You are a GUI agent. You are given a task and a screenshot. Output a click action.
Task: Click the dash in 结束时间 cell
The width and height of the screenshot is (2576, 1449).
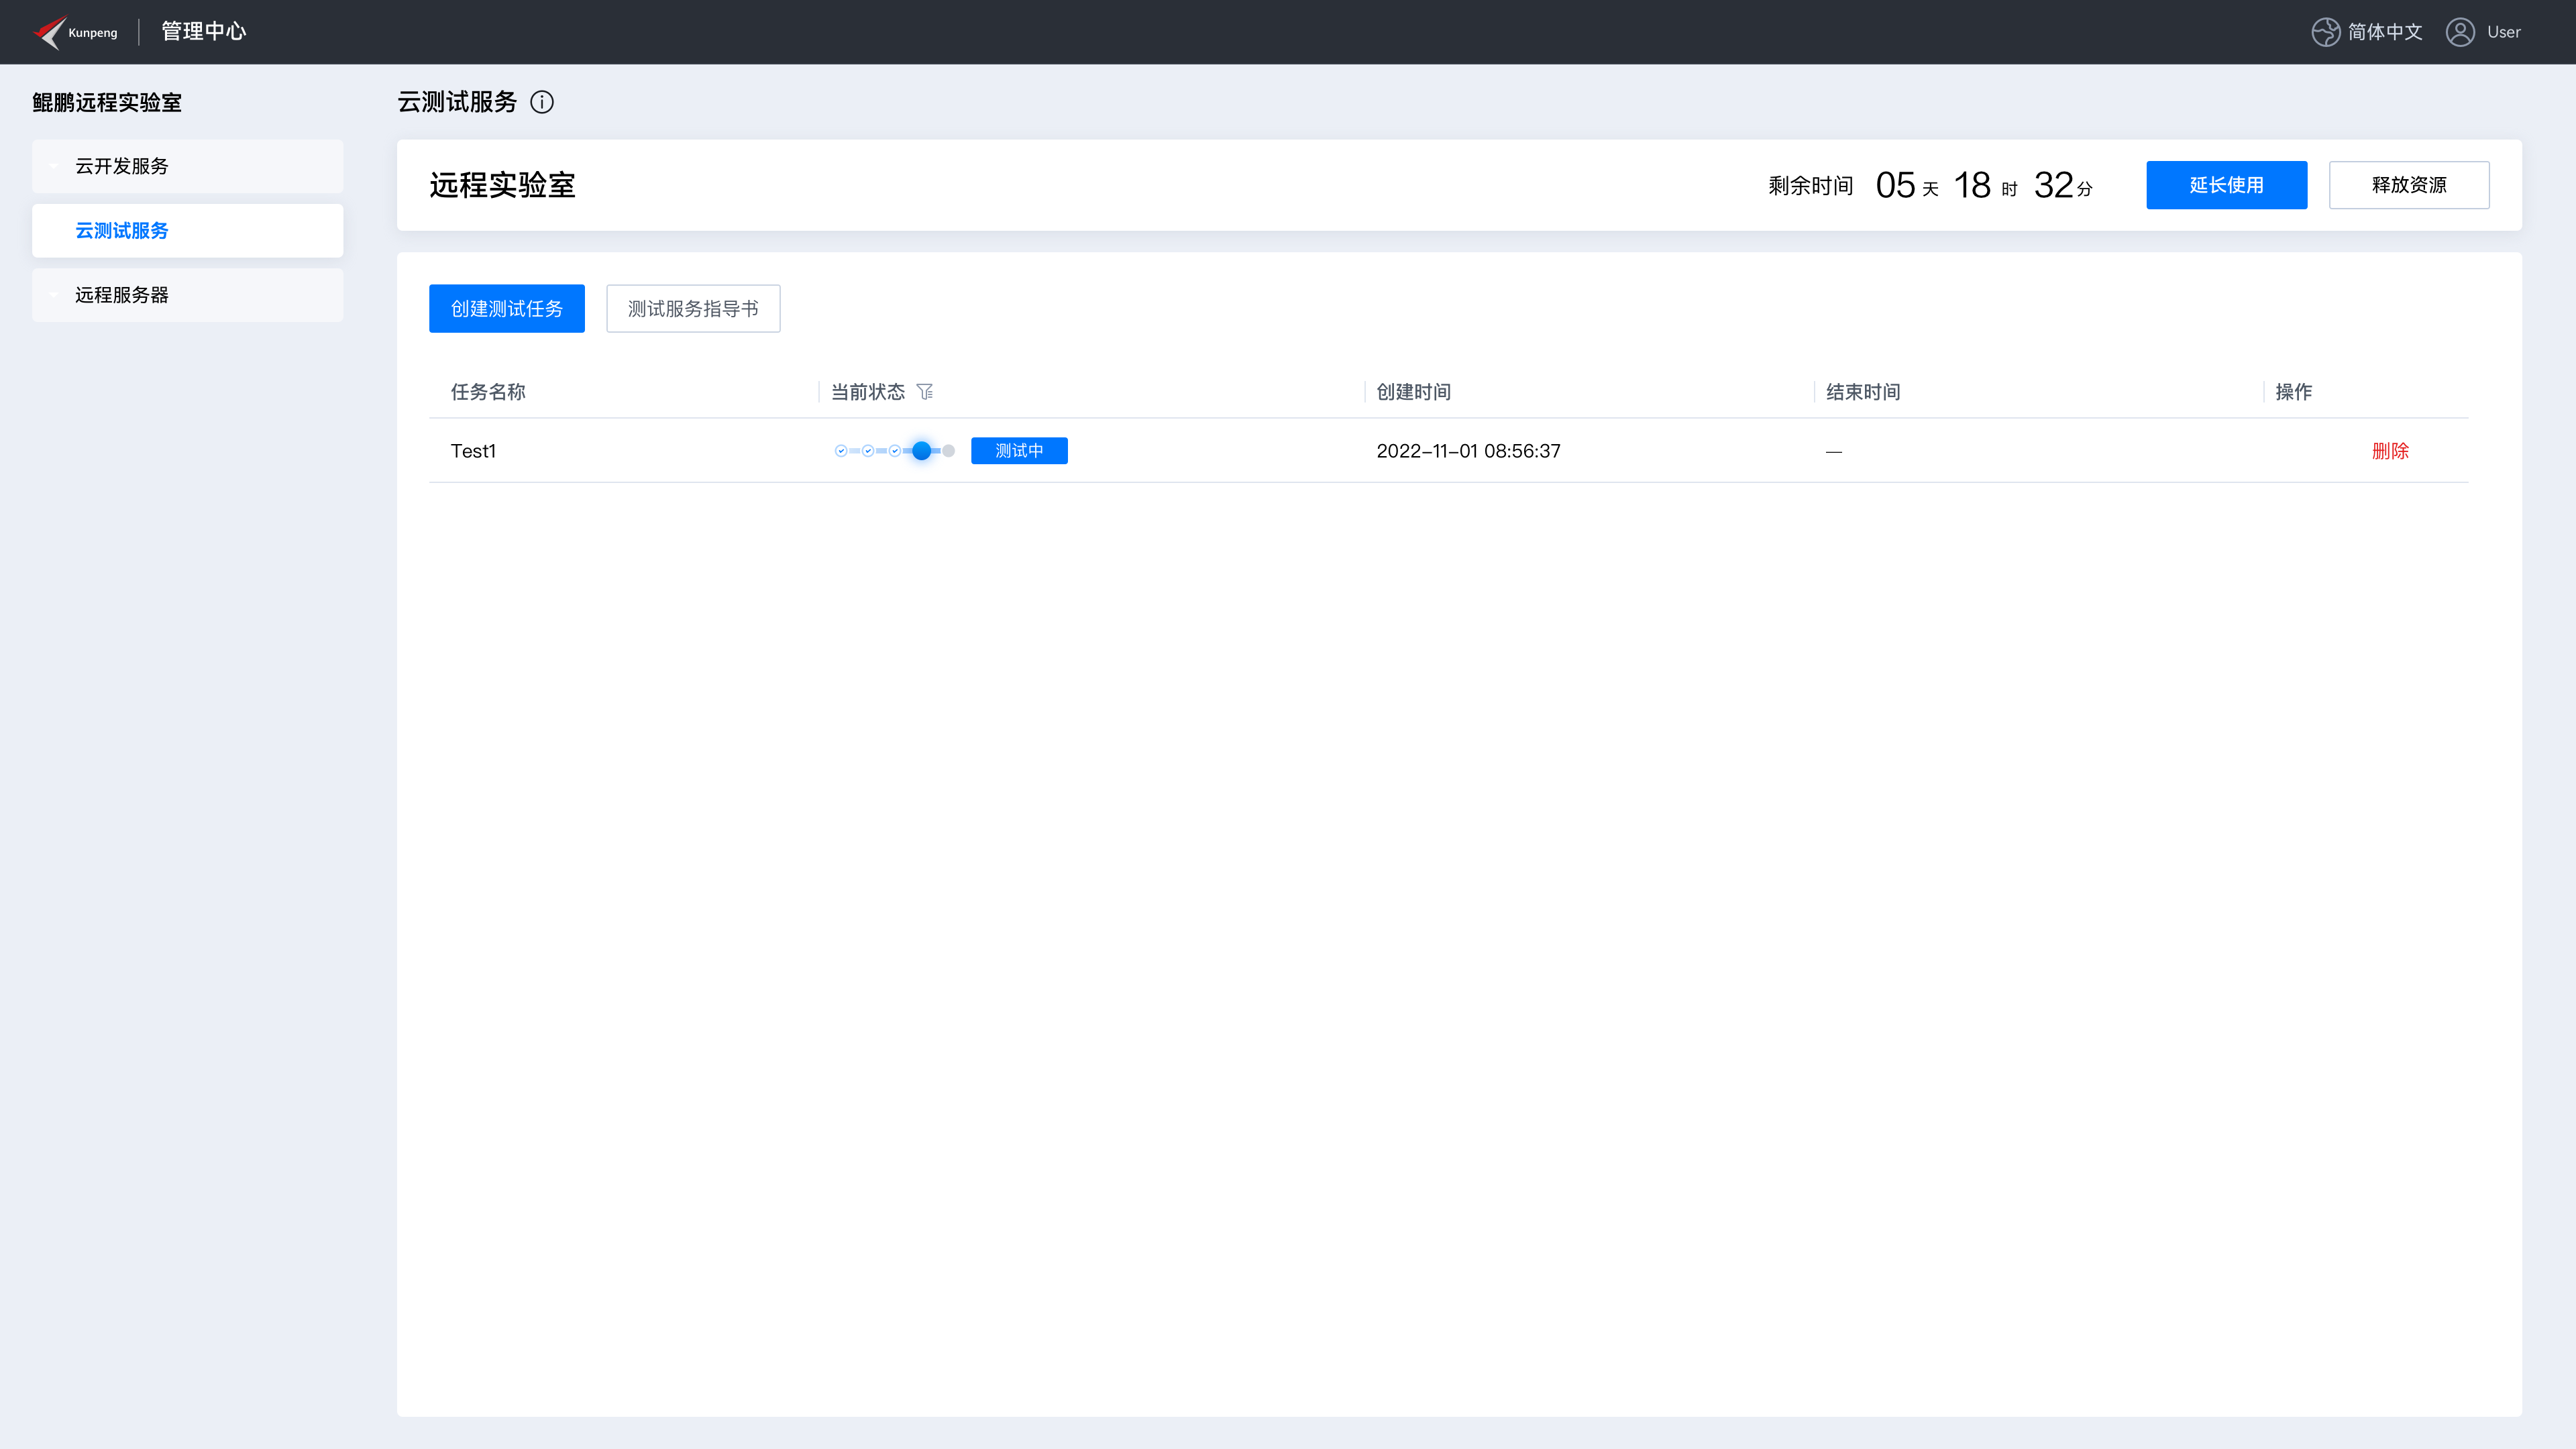1834,452
